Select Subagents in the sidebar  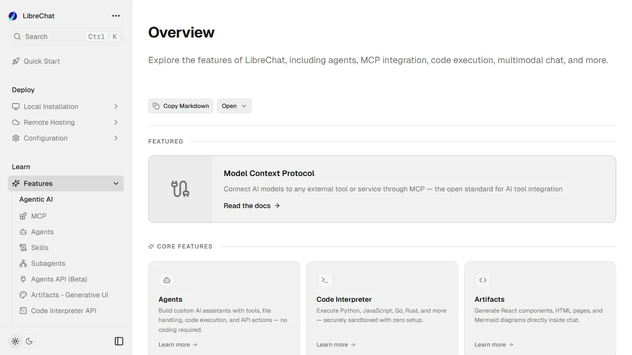70,263
